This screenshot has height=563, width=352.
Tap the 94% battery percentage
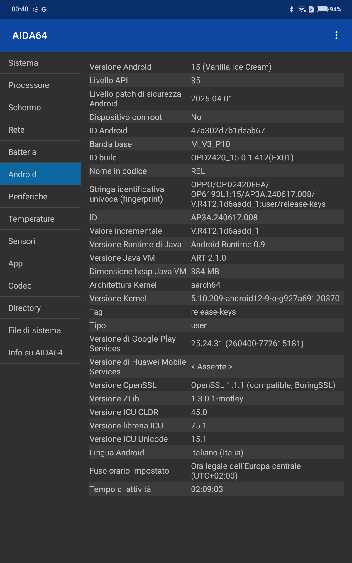(x=335, y=9)
